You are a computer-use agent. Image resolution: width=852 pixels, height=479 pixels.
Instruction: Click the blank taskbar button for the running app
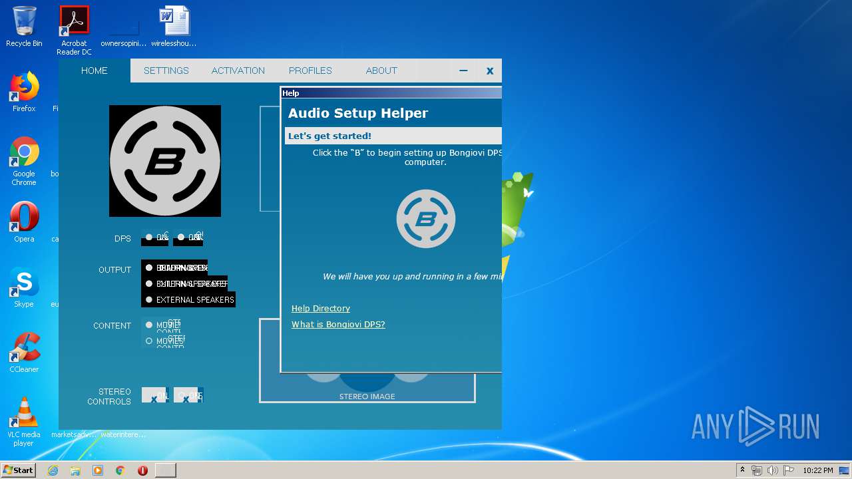166,470
